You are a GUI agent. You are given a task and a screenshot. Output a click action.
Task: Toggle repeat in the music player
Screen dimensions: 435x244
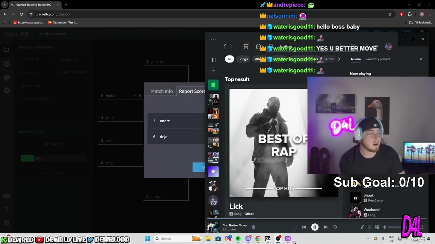point(335,227)
